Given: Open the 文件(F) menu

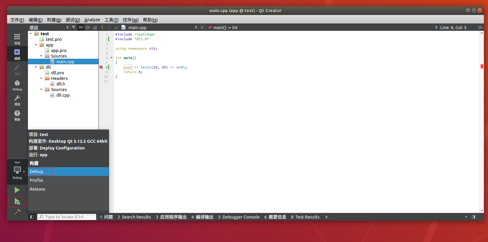Looking at the screenshot, I should click(17, 20).
